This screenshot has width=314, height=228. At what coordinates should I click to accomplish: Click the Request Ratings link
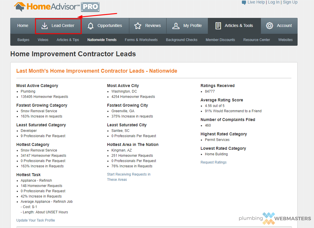click(x=213, y=162)
